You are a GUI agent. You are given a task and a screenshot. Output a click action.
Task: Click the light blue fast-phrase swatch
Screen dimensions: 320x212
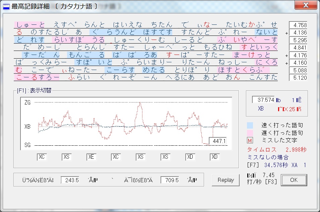tap(250, 125)
